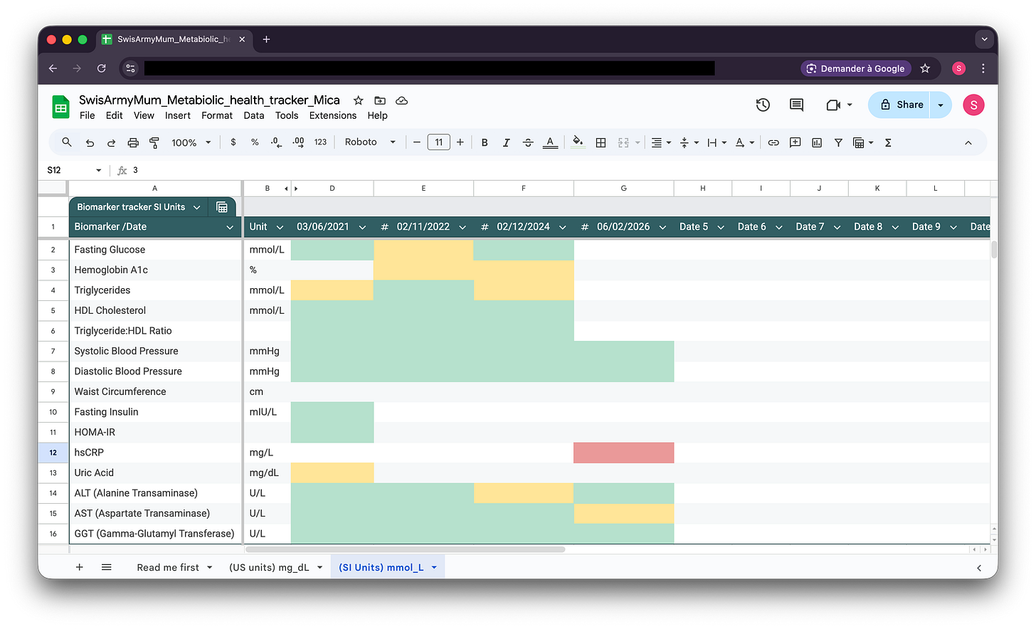This screenshot has height=629, width=1036.
Task: Star the document title
Action: [359, 100]
